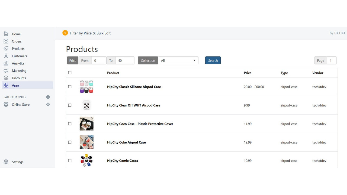Expand the collection filter options
347x195 pixels.
(194, 60)
